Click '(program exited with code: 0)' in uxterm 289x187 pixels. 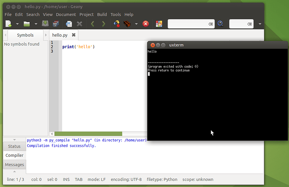coord(173,66)
